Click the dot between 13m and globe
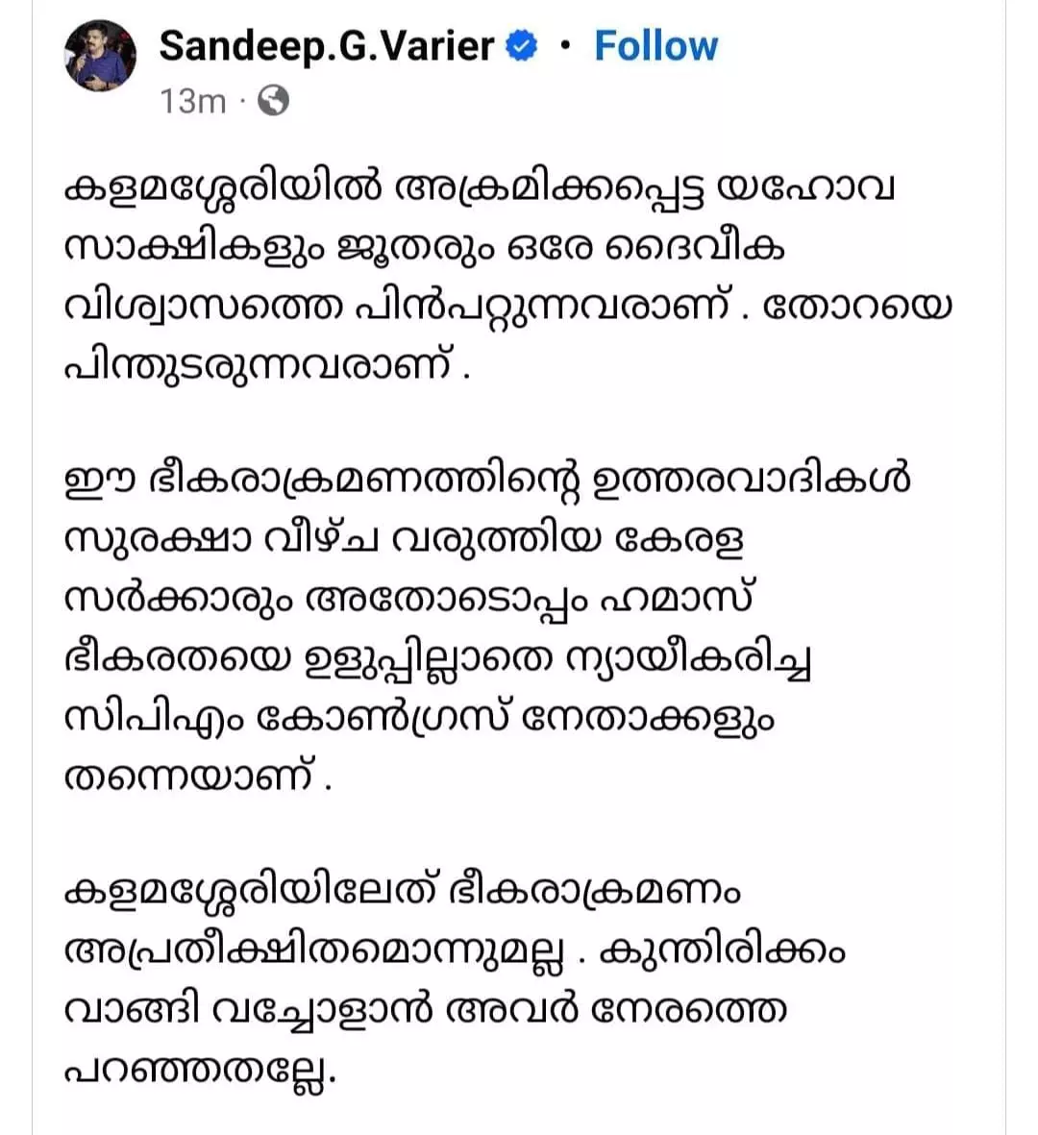The image size is (1038, 1135). click(x=239, y=101)
